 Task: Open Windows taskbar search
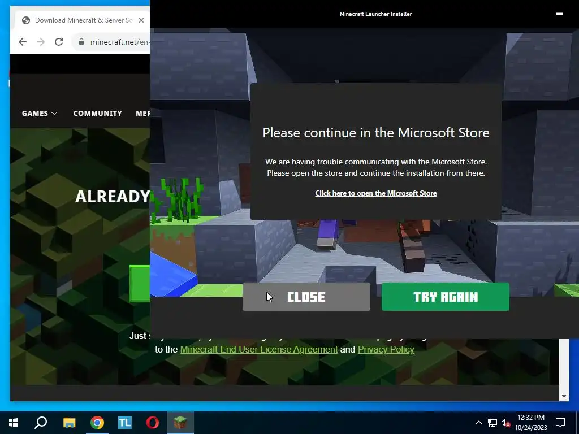(41, 423)
